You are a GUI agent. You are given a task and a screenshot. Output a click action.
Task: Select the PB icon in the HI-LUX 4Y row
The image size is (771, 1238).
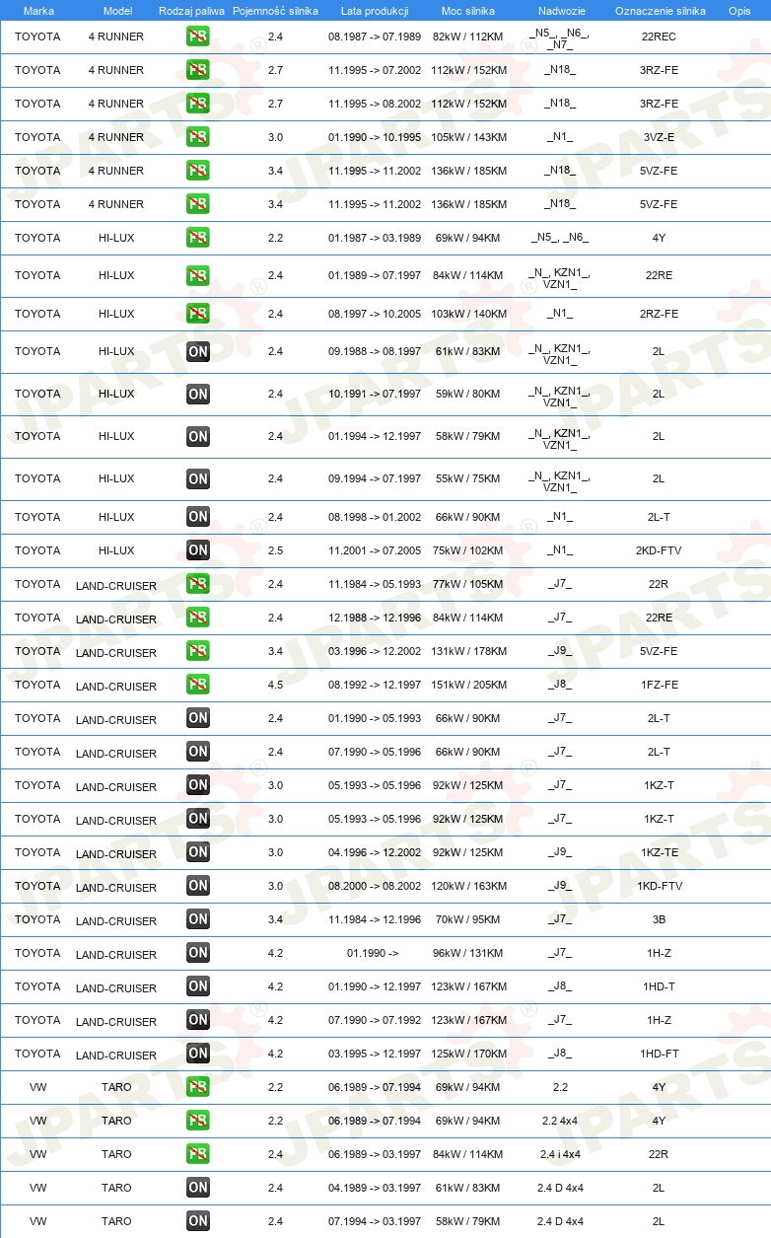pyautogui.click(x=197, y=238)
